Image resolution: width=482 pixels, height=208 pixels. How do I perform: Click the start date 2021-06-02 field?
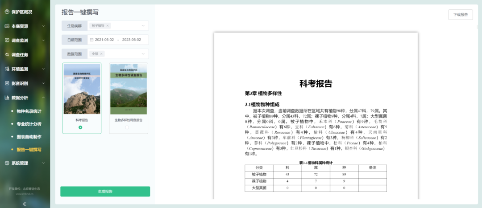104,40
